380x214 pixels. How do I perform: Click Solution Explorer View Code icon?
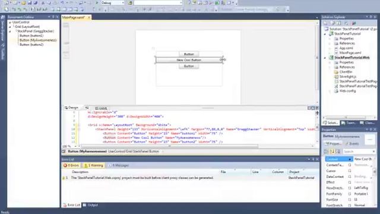347,23
